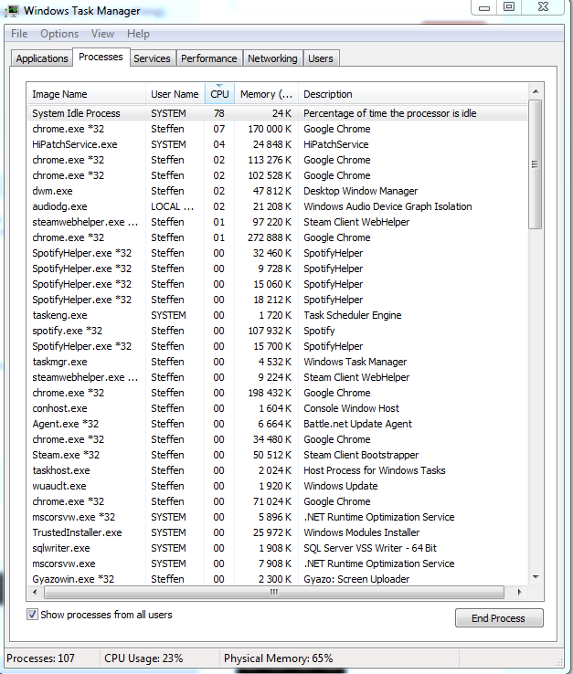Switch to the Networking tab
This screenshot has width=573, height=674.
272,58
